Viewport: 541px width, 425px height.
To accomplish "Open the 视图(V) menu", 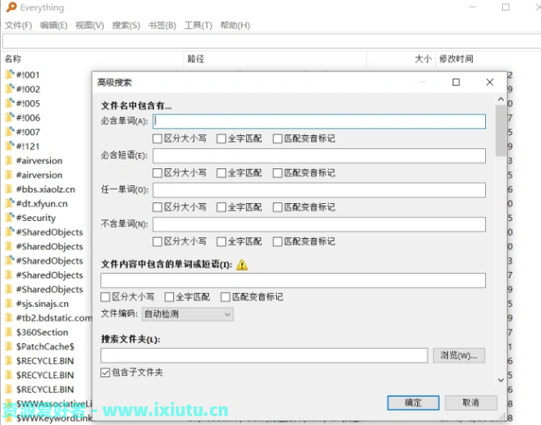I will pyautogui.click(x=90, y=25).
